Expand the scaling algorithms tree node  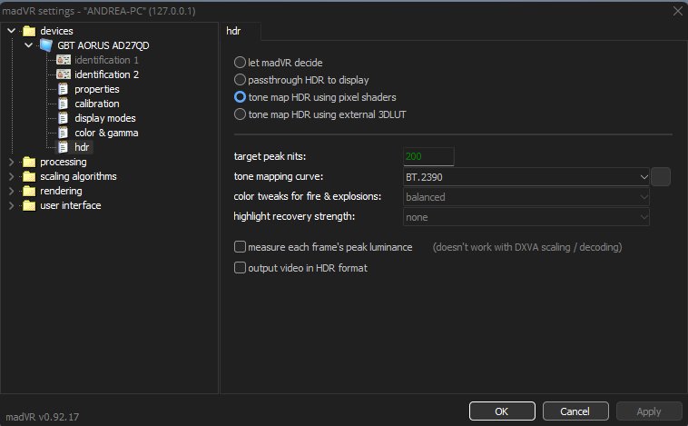(x=12, y=176)
